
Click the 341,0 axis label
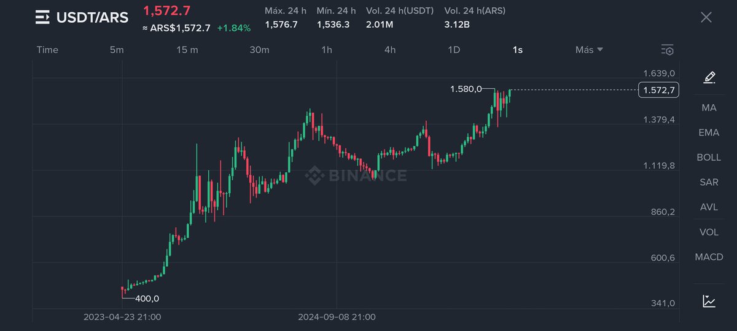(663, 303)
